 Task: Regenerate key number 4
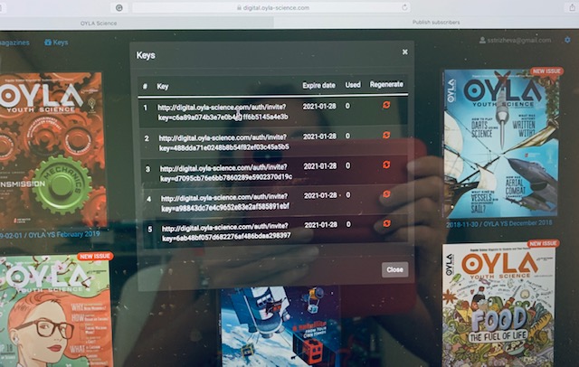point(386,194)
